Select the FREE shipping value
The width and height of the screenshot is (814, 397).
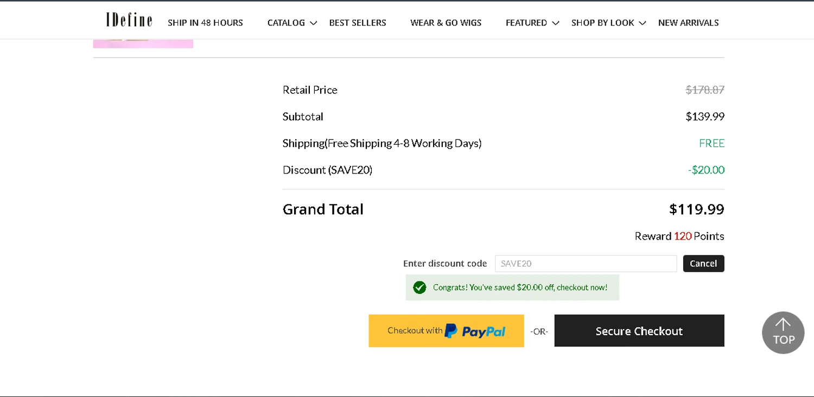point(711,143)
